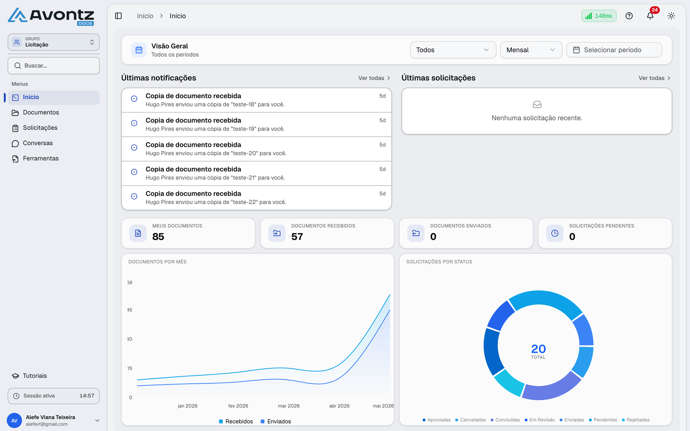Click the teste-18 notification circle icon
The width and height of the screenshot is (690, 431).
tap(134, 99)
